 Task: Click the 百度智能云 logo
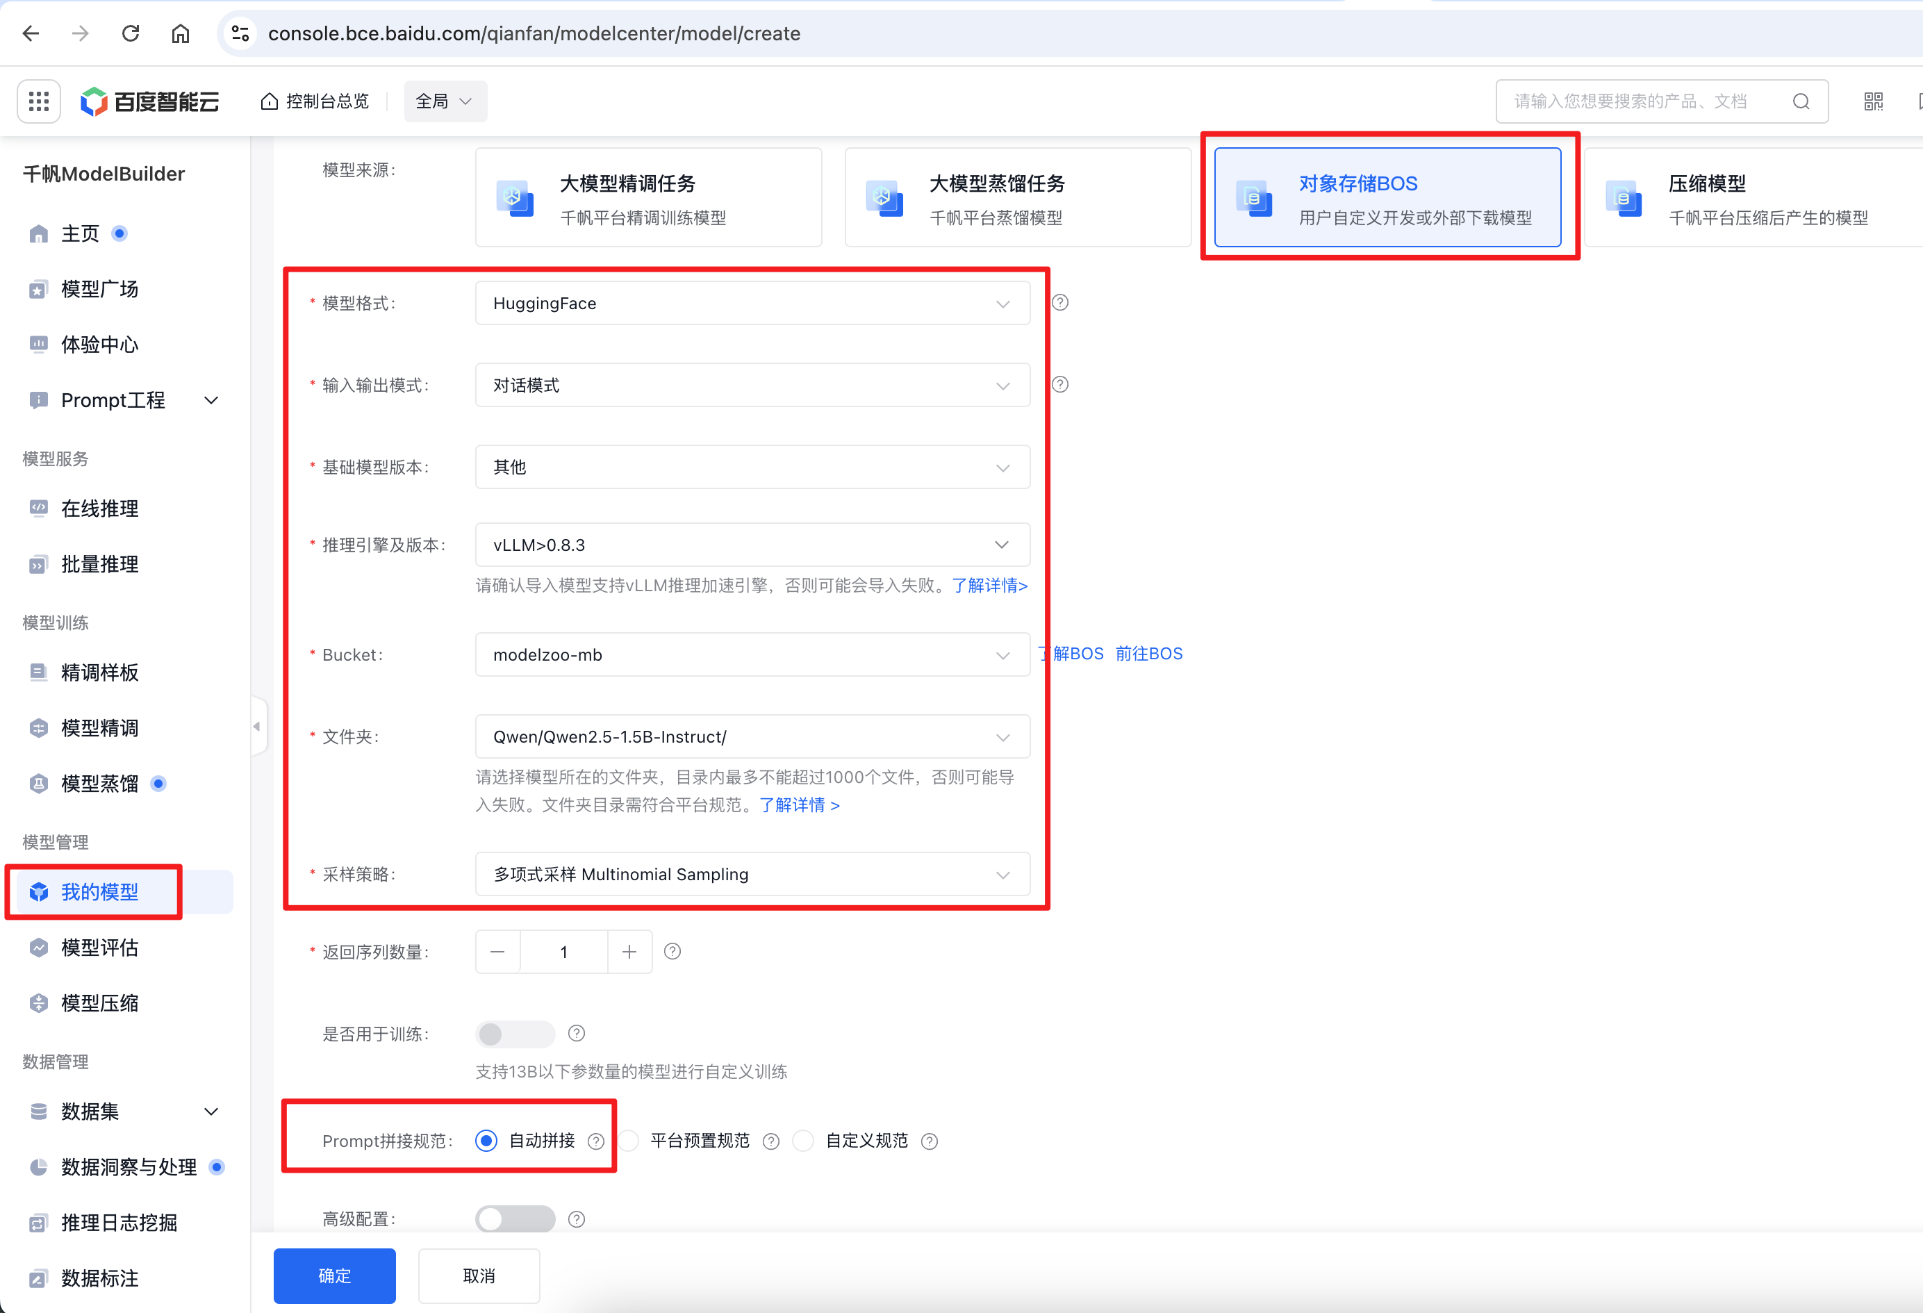(150, 101)
